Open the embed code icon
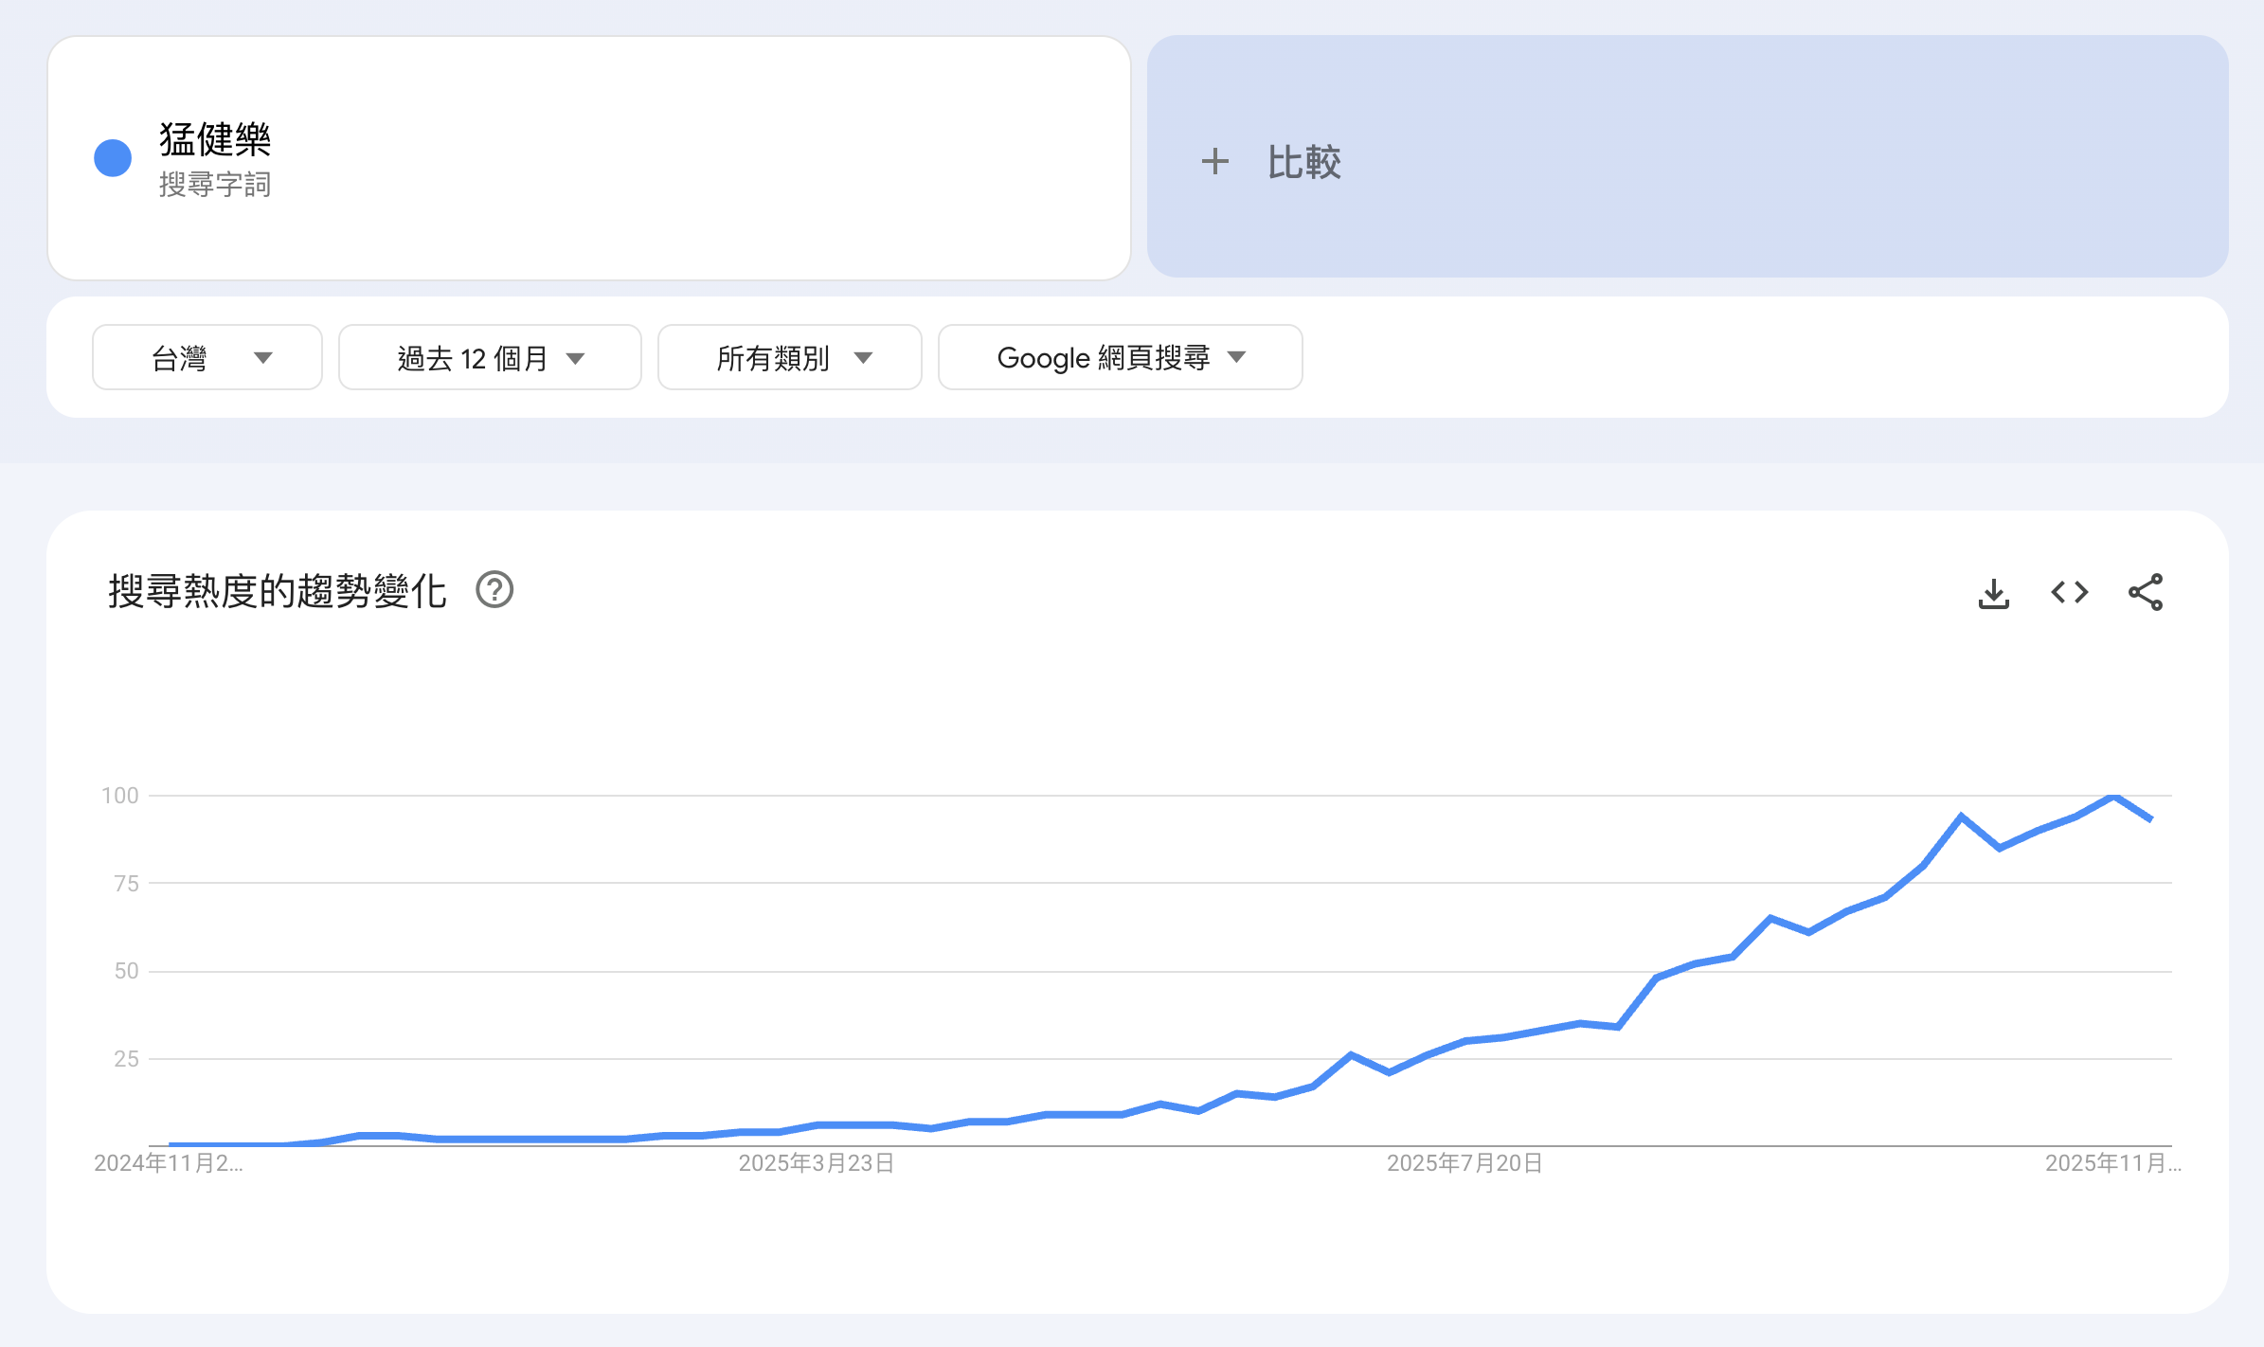 tap(2069, 593)
